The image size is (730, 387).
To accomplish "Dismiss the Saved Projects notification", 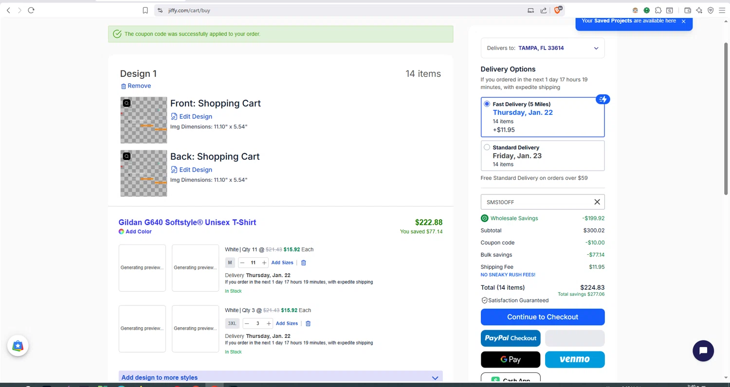I will tap(683, 21).
